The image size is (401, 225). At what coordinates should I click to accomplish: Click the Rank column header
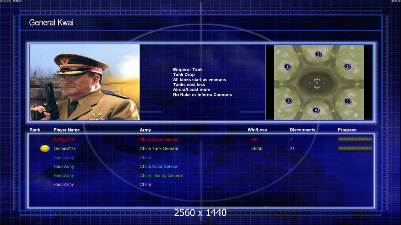coord(35,130)
